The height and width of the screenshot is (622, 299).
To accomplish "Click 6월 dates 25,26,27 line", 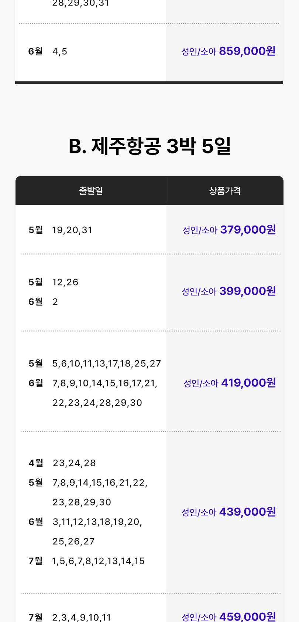I will 74,541.
